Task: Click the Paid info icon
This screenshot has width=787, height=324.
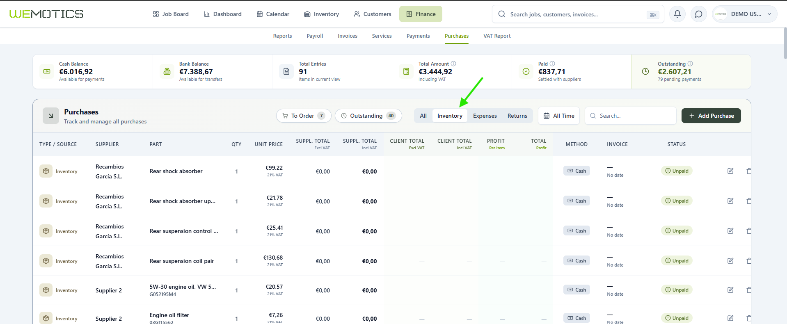Action: 552,64
